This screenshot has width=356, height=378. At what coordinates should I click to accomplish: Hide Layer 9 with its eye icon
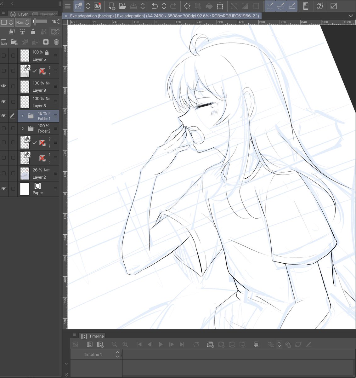[4, 86]
